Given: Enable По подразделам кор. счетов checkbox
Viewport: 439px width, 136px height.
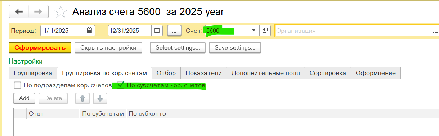Looking at the screenshot, I should tap(17, 85).
